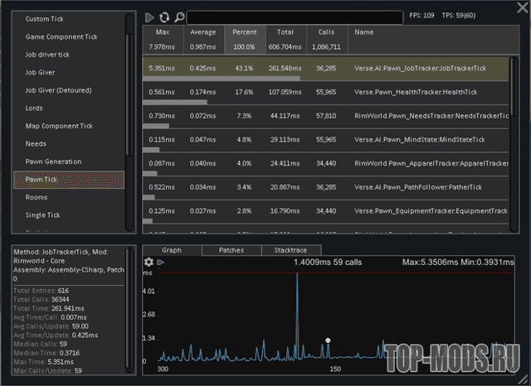Click the 55,965 calls in HealthTick row
Viewport: 531px width, 386px height.
click(326, 92)
